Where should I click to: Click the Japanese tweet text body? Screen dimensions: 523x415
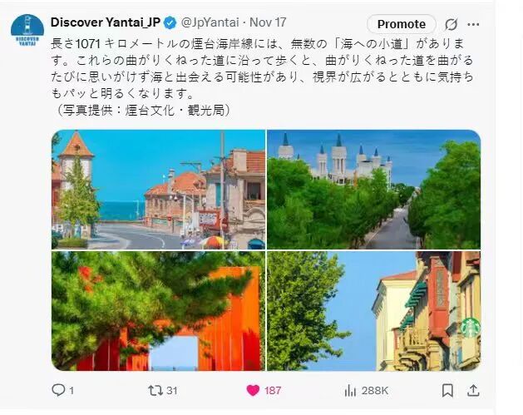pyautogui.click(x=262, y=77)
